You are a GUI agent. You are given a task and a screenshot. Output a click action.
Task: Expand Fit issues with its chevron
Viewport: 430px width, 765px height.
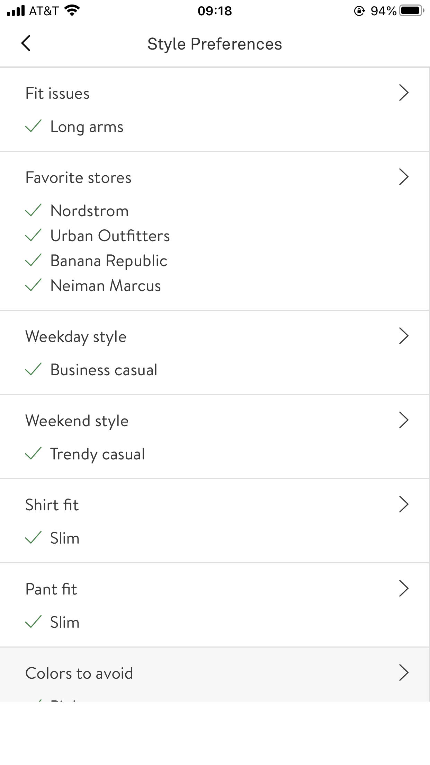404,93
